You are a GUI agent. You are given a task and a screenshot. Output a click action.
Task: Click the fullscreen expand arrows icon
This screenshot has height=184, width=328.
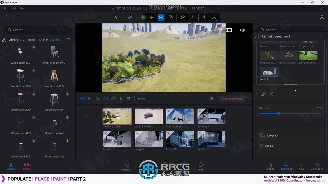(322, 8)
